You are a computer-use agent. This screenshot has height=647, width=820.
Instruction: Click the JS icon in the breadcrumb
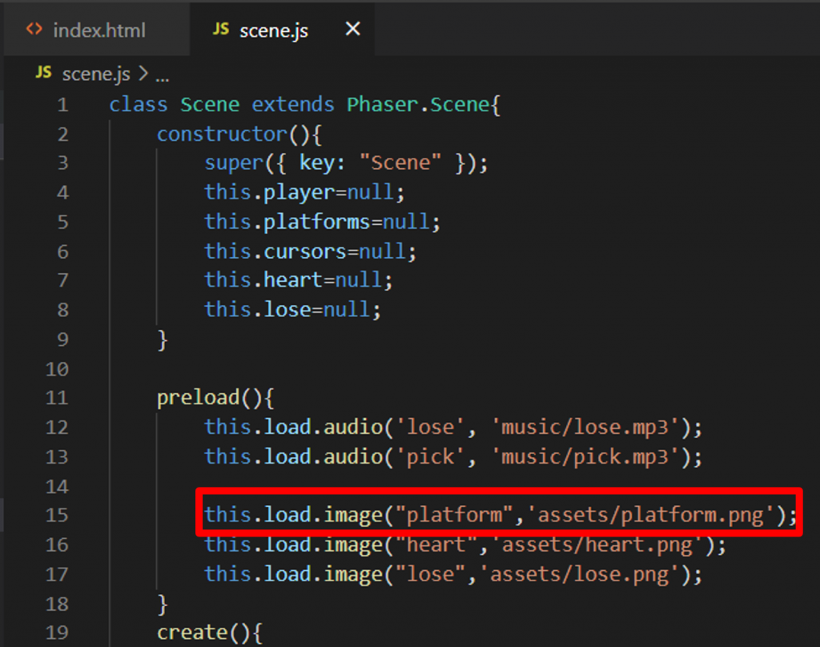coord(44,72)
